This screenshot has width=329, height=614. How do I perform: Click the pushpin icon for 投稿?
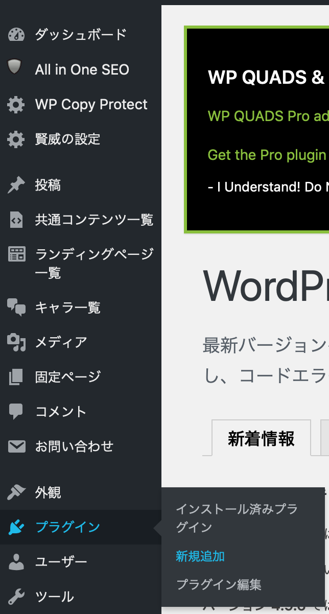tap(16, 185)
